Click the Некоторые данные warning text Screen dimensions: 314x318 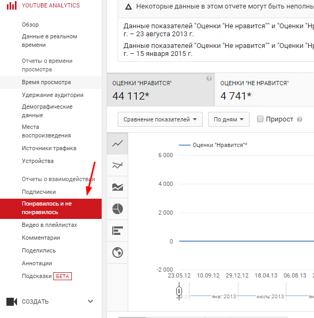(x=225, y=6)
